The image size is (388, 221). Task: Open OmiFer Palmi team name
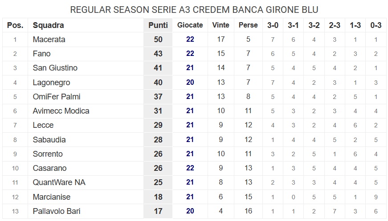point(57,97)
